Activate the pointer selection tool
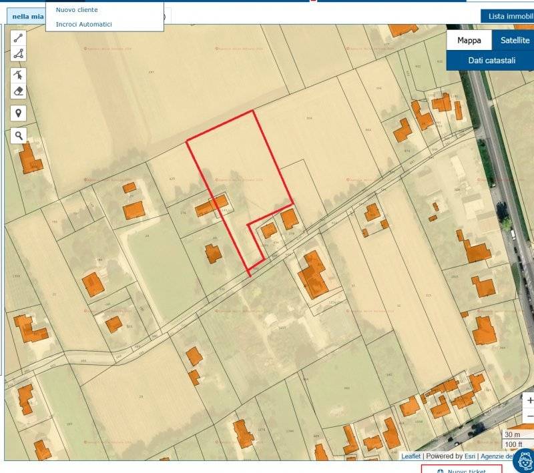This screenshot has height=473, width=534. click(19, 75)
